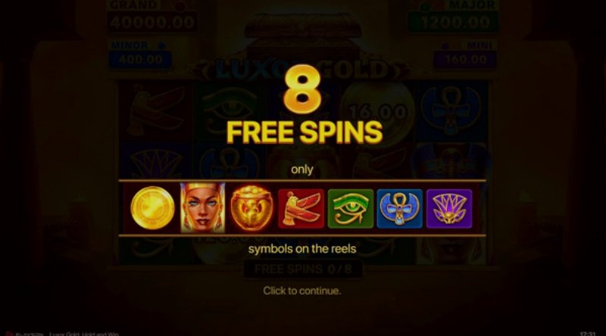606x336 pixels.
Task: Click the FREE SPINS heading
Action: click(x=305, y=132)
